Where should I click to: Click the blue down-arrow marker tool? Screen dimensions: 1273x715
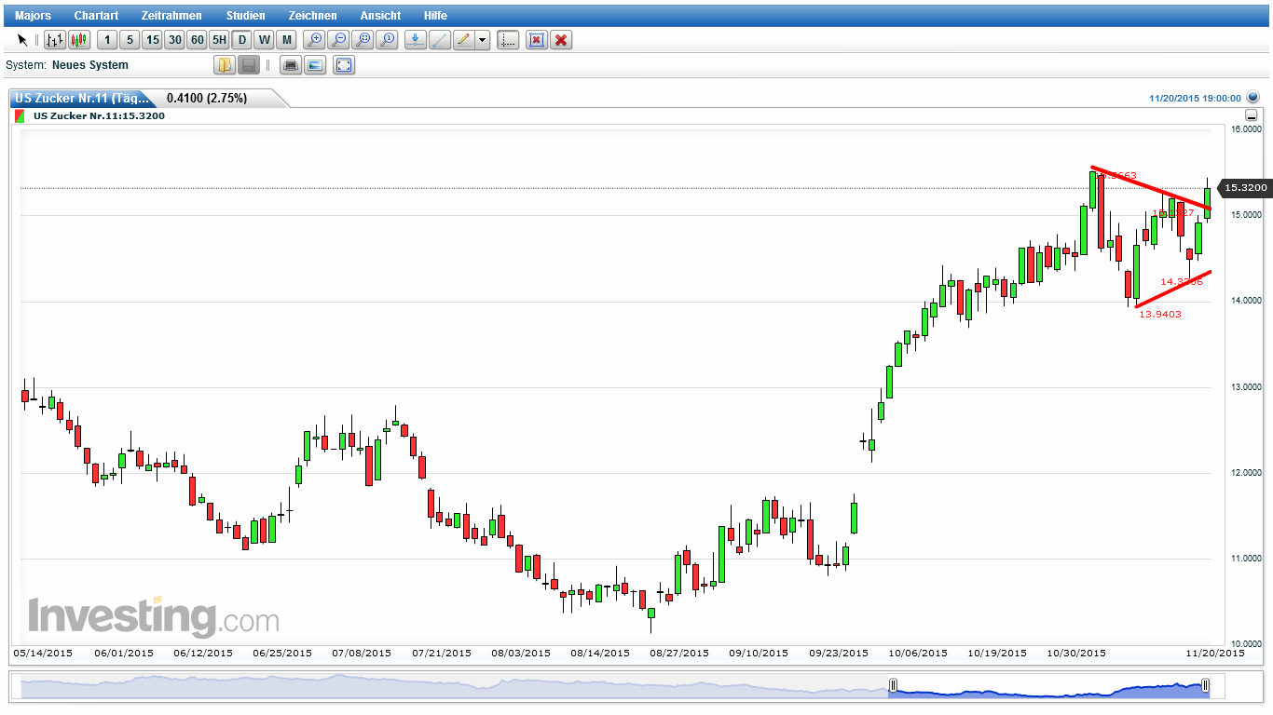(x=415, y=40)
